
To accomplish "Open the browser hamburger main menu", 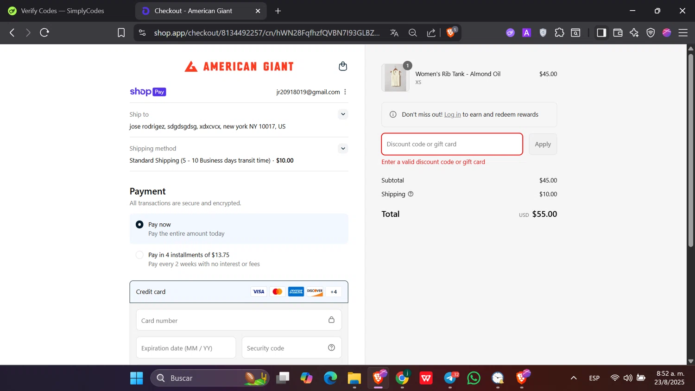I will click(683, 32).
